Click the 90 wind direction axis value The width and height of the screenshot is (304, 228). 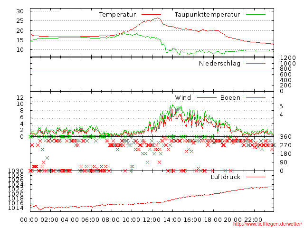pyautogui.click(x=284, y=162)
